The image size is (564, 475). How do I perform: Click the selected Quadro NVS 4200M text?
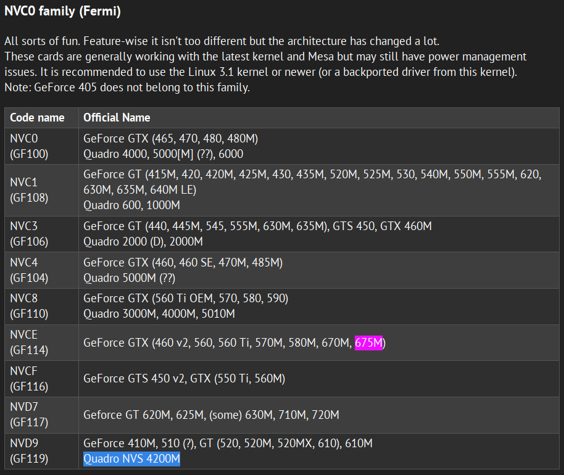(131, 459)
